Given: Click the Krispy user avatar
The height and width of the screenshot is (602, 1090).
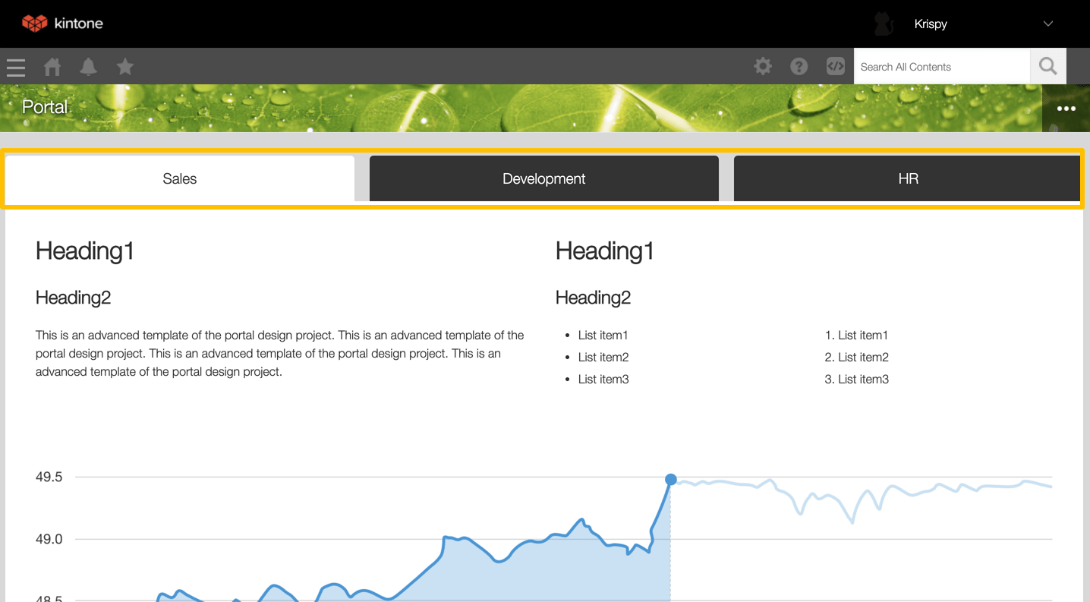Looking at the screenshot, I should coord(883,24).
